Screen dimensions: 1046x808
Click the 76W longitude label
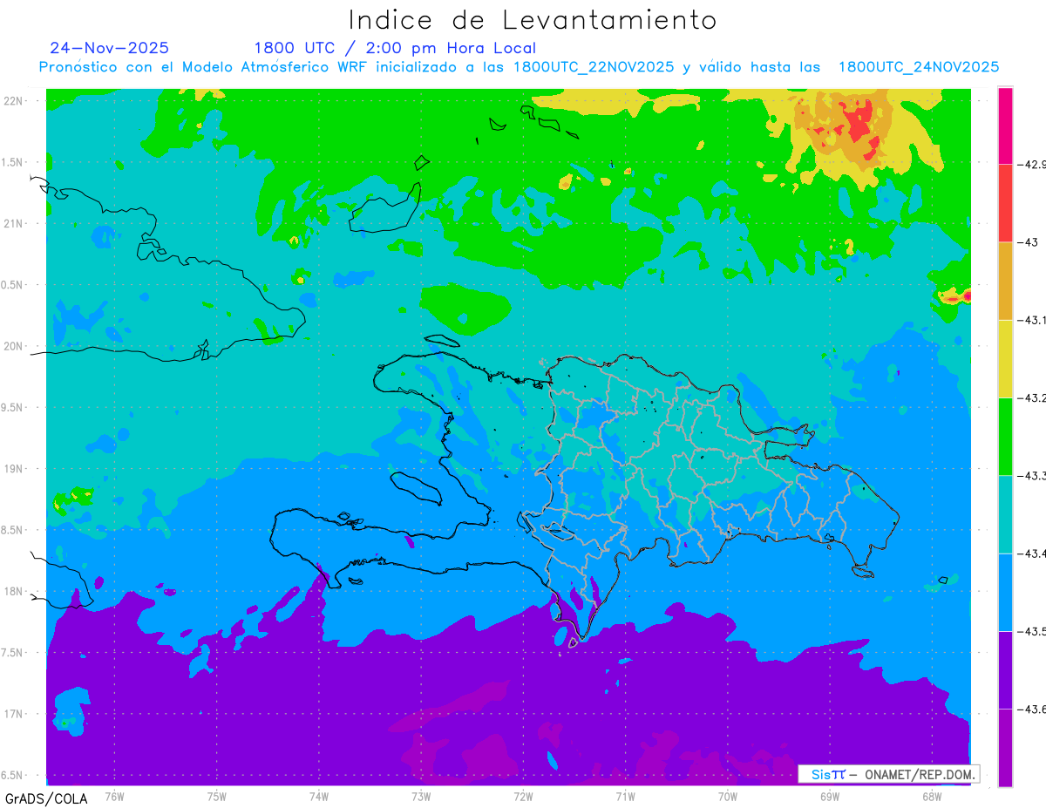[114, 796]
